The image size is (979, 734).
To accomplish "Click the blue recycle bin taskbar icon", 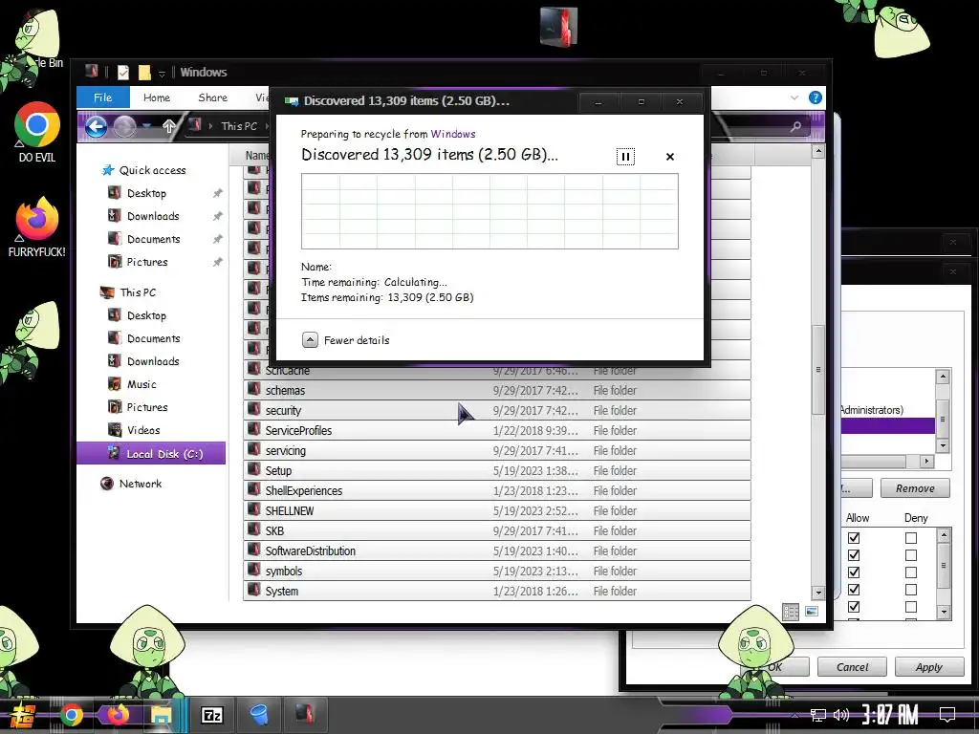I will click(x=258, y=715).
